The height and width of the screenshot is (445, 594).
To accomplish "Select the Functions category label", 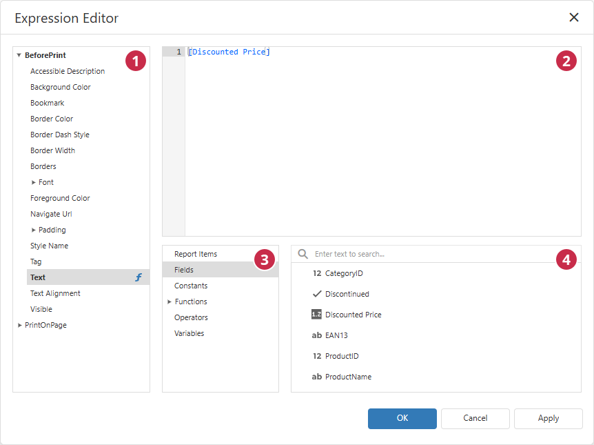I will (191, 301).
